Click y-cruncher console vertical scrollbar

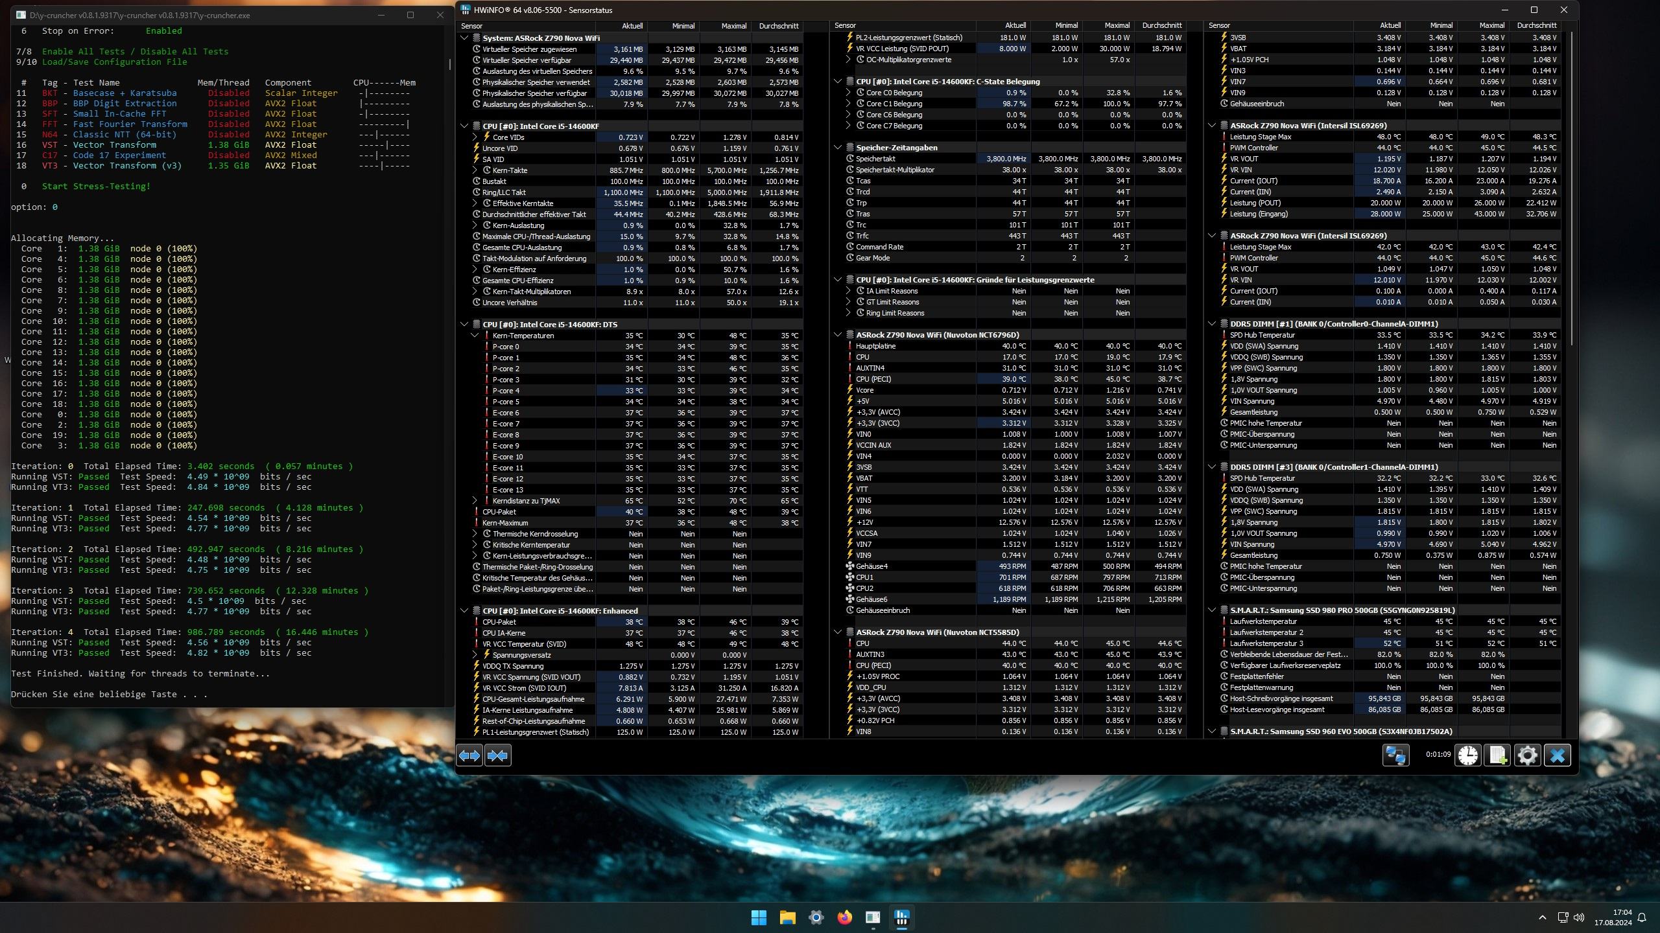click(449, 65)
